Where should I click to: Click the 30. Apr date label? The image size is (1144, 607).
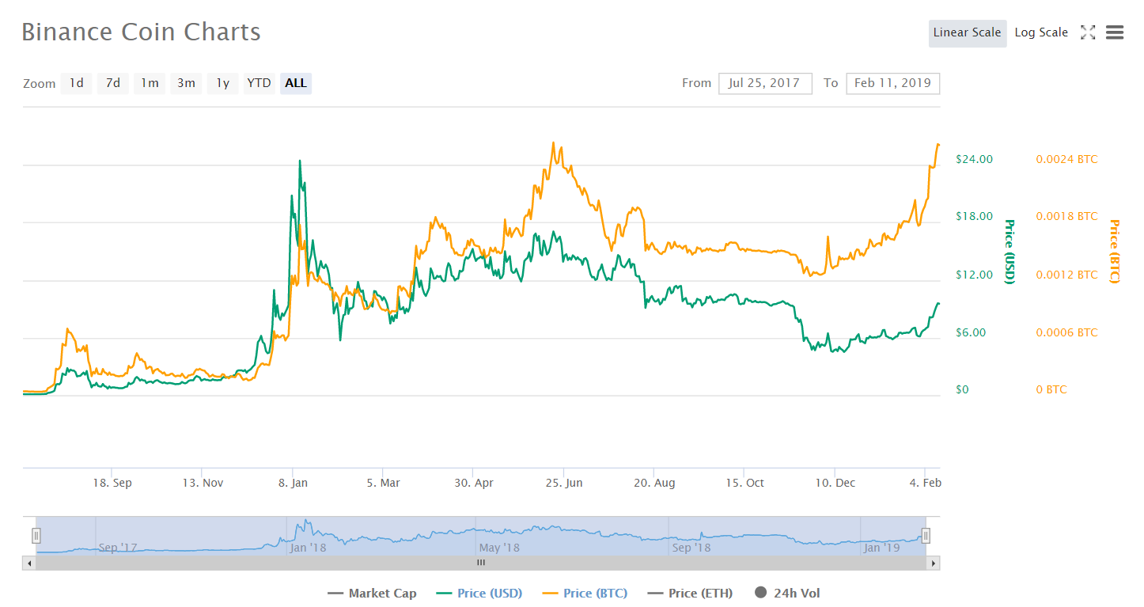474,482
